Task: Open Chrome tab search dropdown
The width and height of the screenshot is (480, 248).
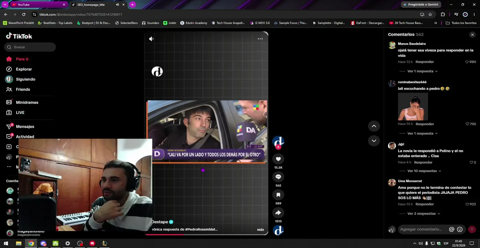Action: [5, 4]
